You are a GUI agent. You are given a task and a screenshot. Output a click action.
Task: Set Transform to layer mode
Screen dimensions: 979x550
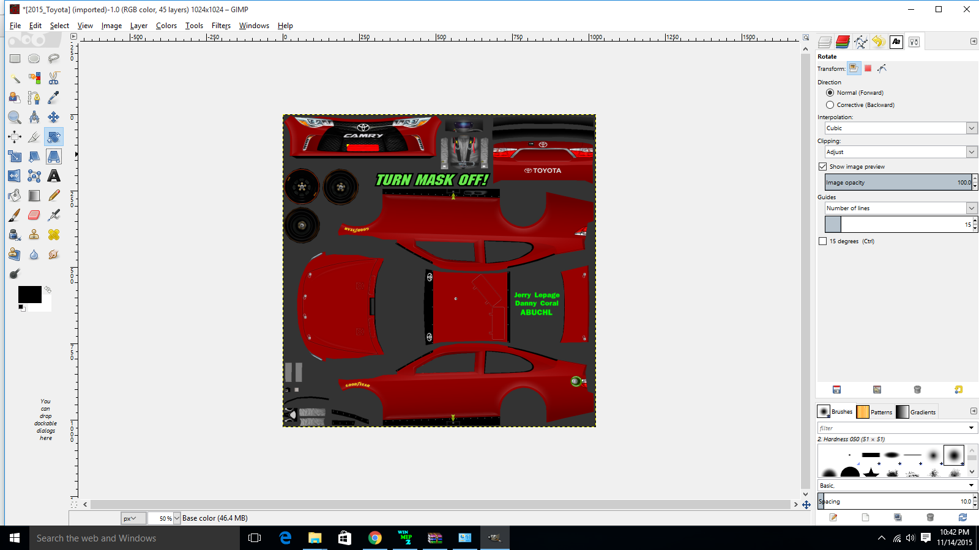854,68
